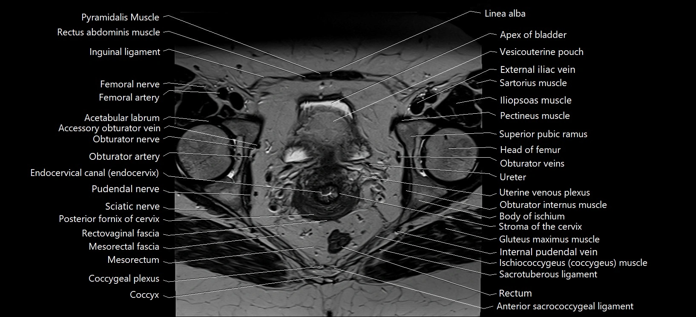Select the Ischiococcygeus (coccygeus) muscle label
The image size is (696, 317).
click(573, 263)
